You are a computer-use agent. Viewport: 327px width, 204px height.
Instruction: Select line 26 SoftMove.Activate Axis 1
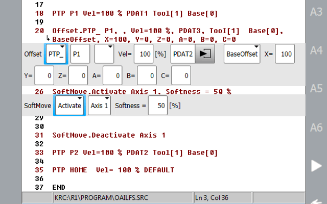coord(142,91)
